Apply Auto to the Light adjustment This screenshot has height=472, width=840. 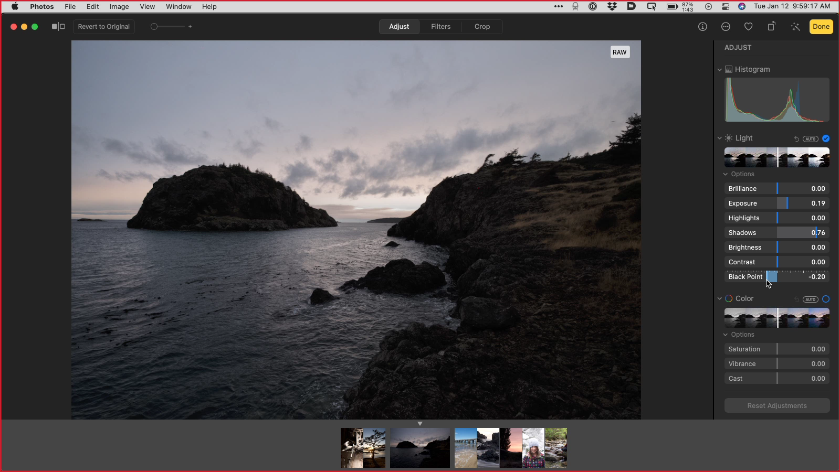(x=811, y=139)
